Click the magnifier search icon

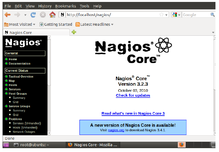click(x=213, y=14)
